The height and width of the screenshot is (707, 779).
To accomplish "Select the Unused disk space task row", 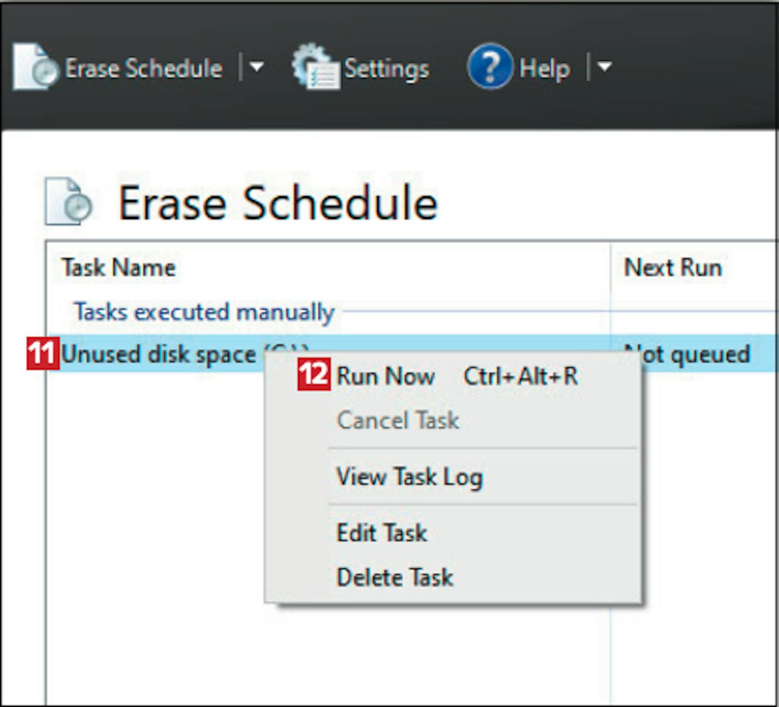I will (x=158, y=355).
